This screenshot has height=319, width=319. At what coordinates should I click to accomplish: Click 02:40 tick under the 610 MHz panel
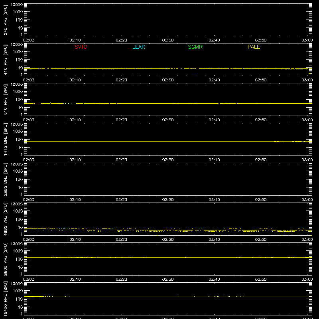tap(214, 120)
